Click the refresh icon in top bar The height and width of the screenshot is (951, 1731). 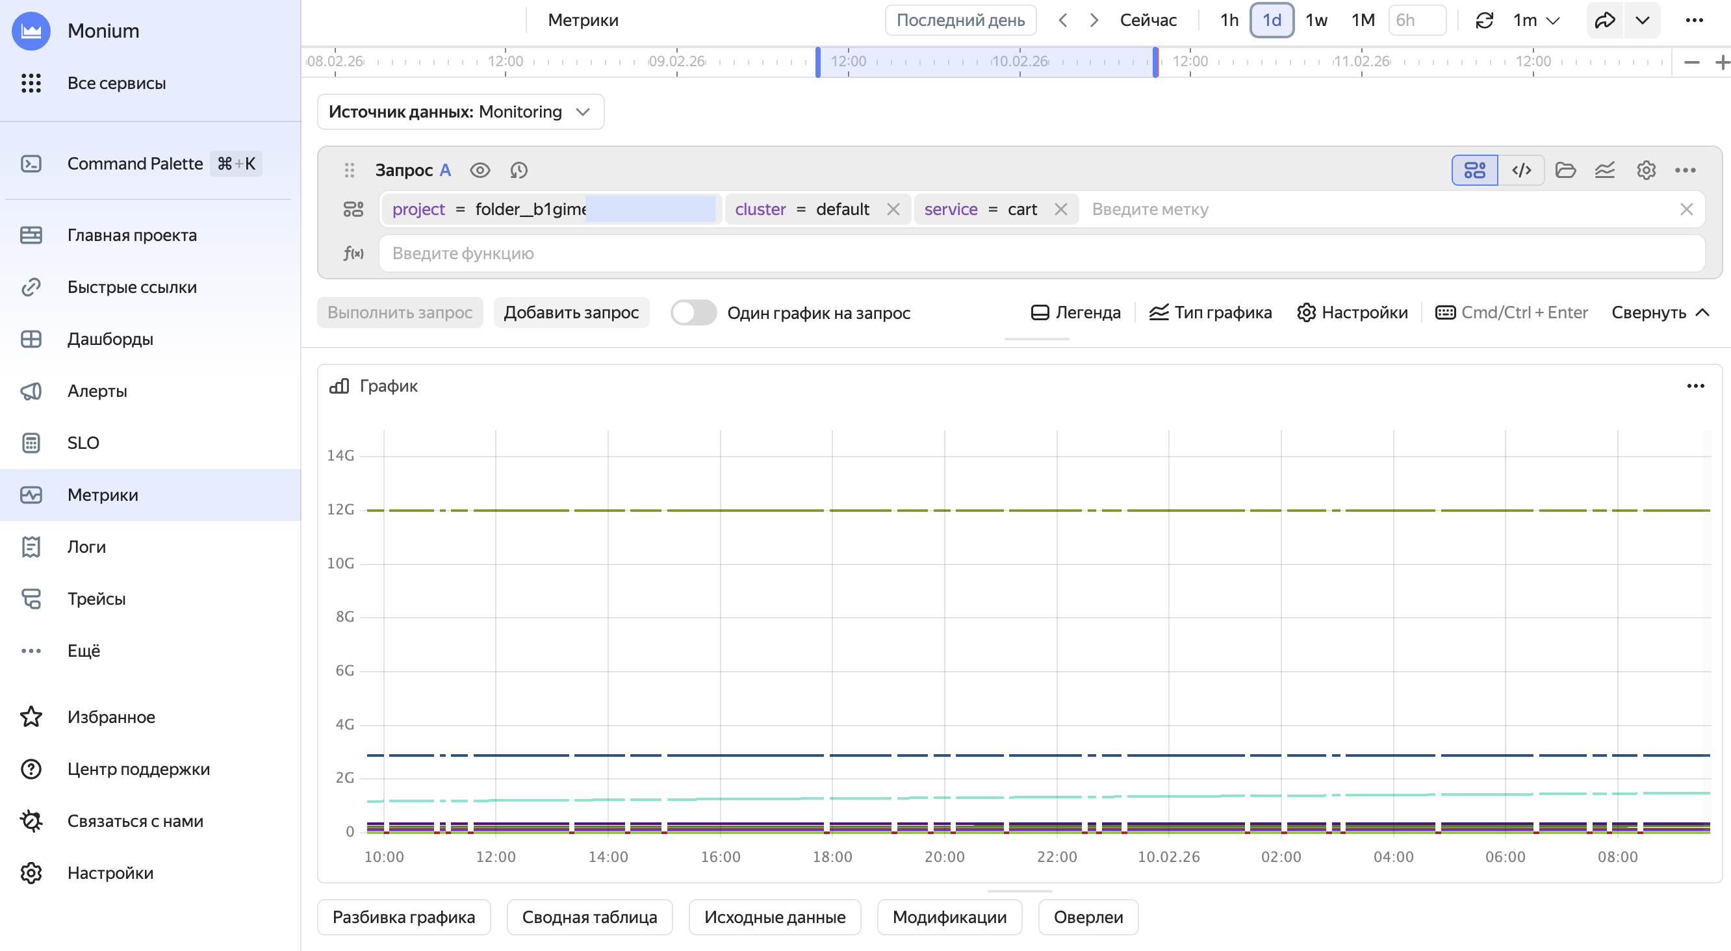[x=1483, y=20]
